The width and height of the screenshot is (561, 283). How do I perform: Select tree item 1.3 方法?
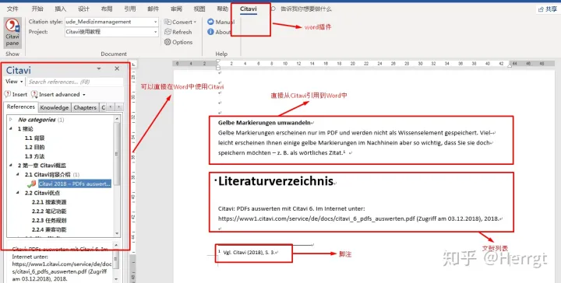35,156
